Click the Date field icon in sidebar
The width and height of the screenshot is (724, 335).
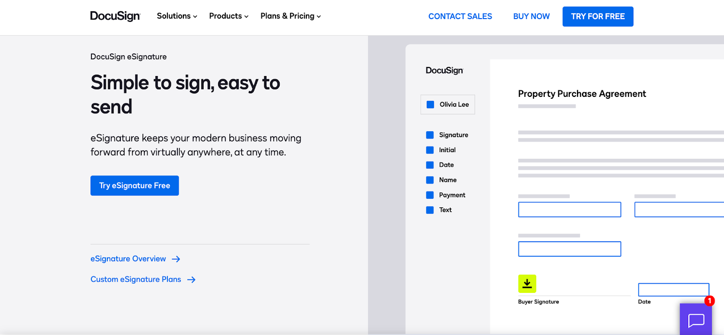(430, 165)
